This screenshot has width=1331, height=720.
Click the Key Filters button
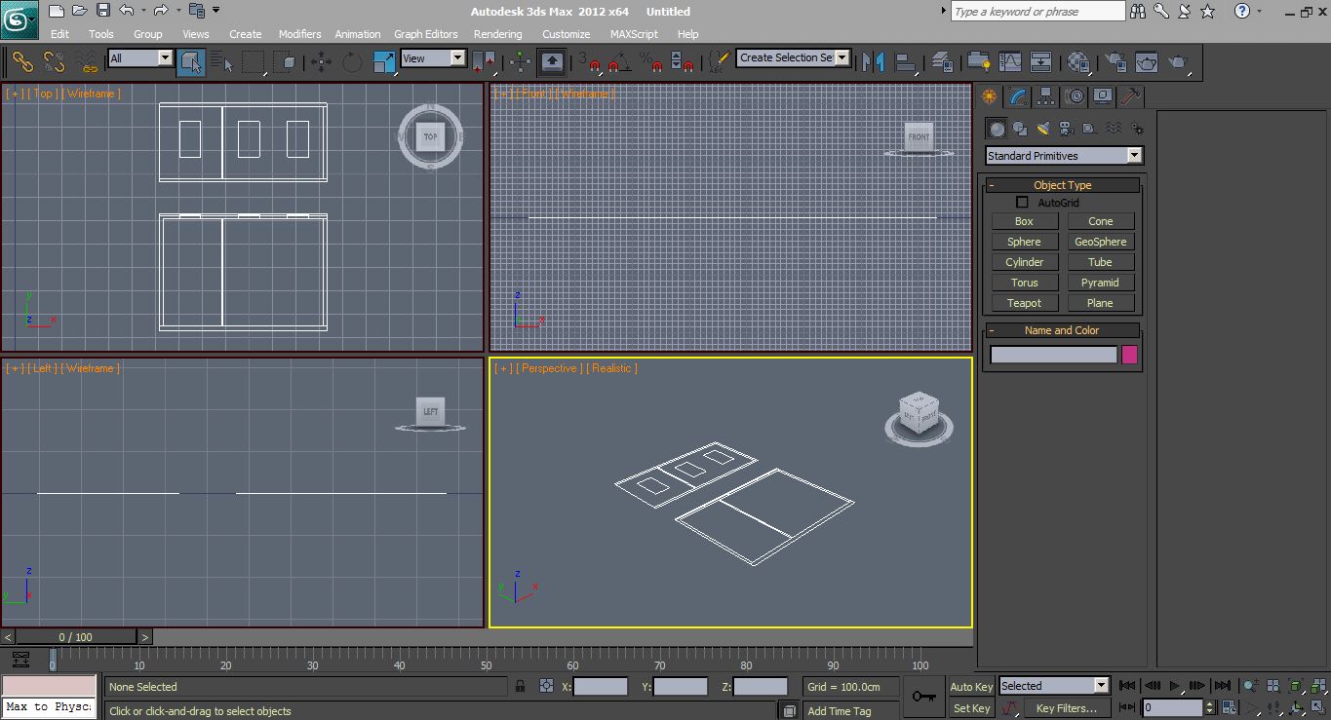tap(1067, 708)
